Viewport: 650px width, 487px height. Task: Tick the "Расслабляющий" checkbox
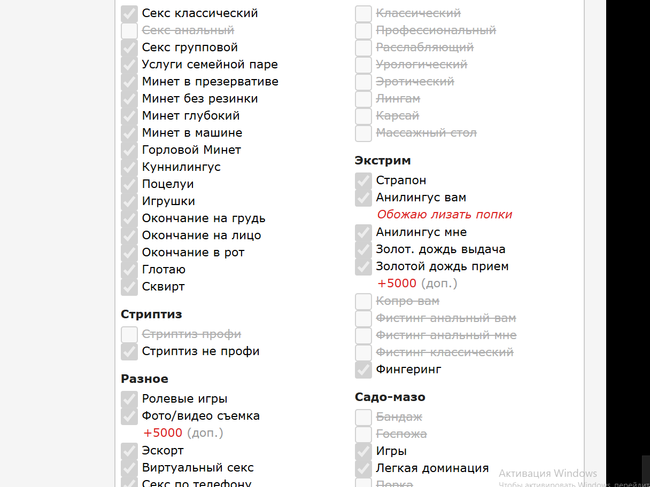363,48
